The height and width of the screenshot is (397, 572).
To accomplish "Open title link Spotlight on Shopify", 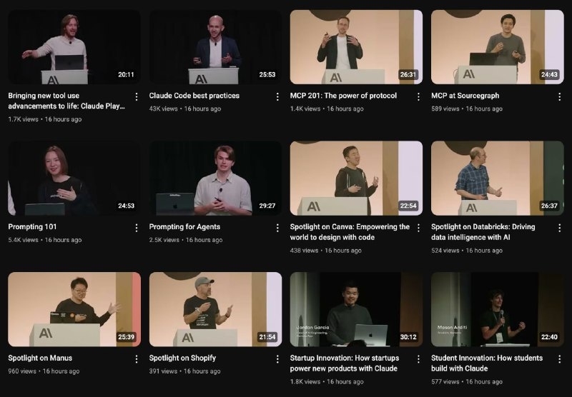I will tap(182, 358).
